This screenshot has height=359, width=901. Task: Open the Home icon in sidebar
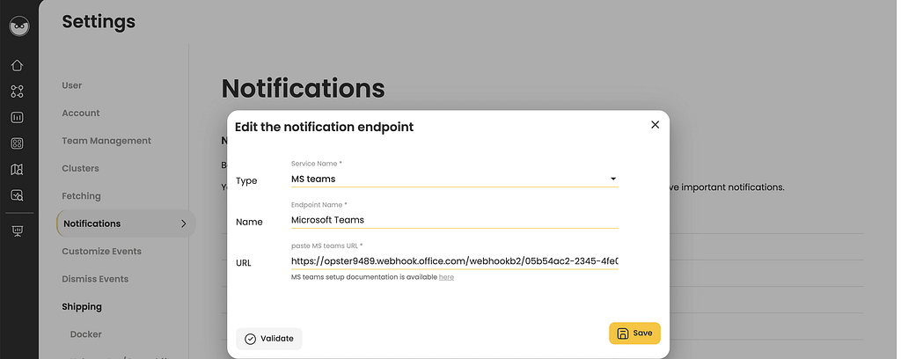point(18,65)
